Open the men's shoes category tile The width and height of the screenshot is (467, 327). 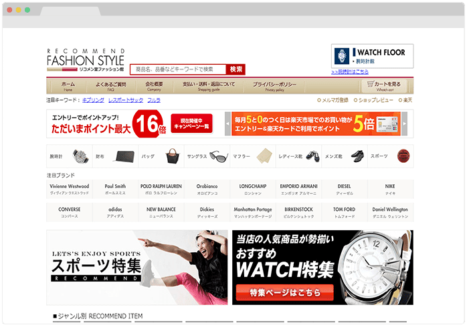click(x=345, y=156)
